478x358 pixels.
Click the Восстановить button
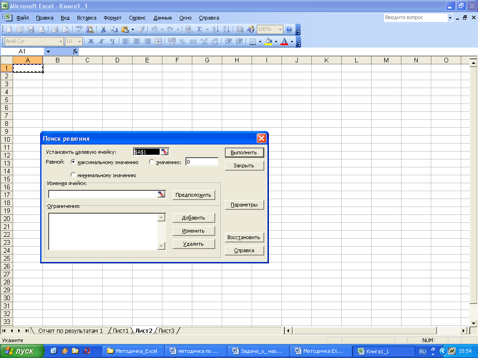[x=244, y=237]
